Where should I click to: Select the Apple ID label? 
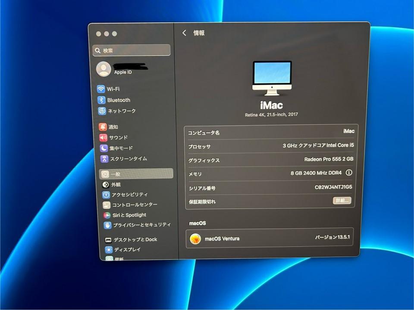pyautogui.click(x=123, y=72)
